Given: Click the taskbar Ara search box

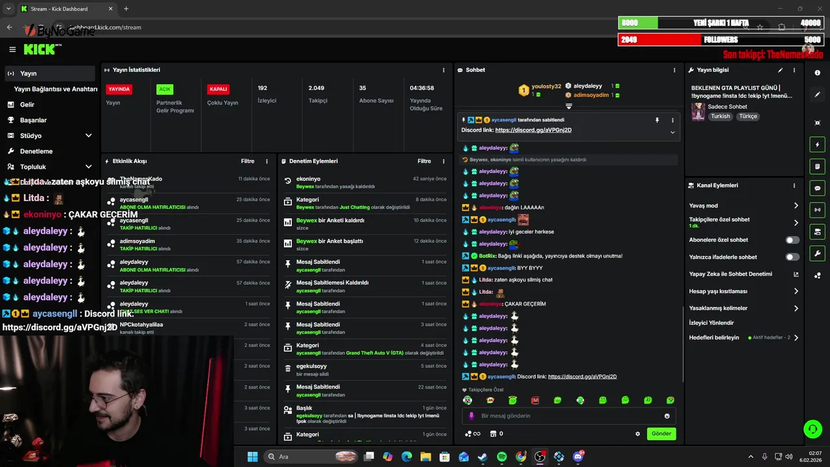Looking at the screenshot, I should point(312,457).
